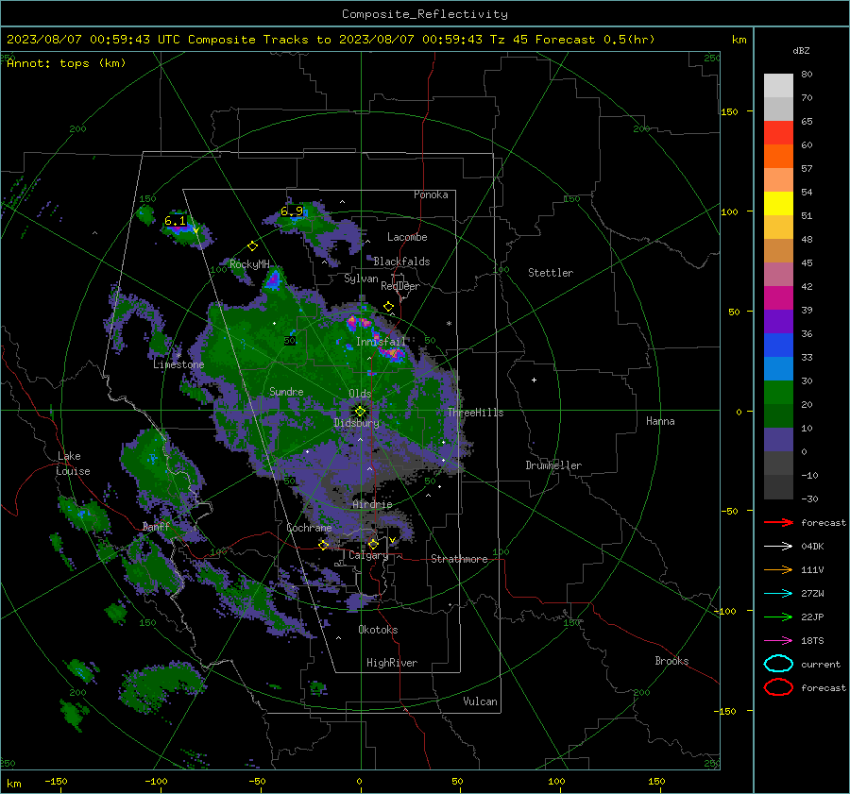
Task: Click the cyan current ellipse icon
Action: 778,664
